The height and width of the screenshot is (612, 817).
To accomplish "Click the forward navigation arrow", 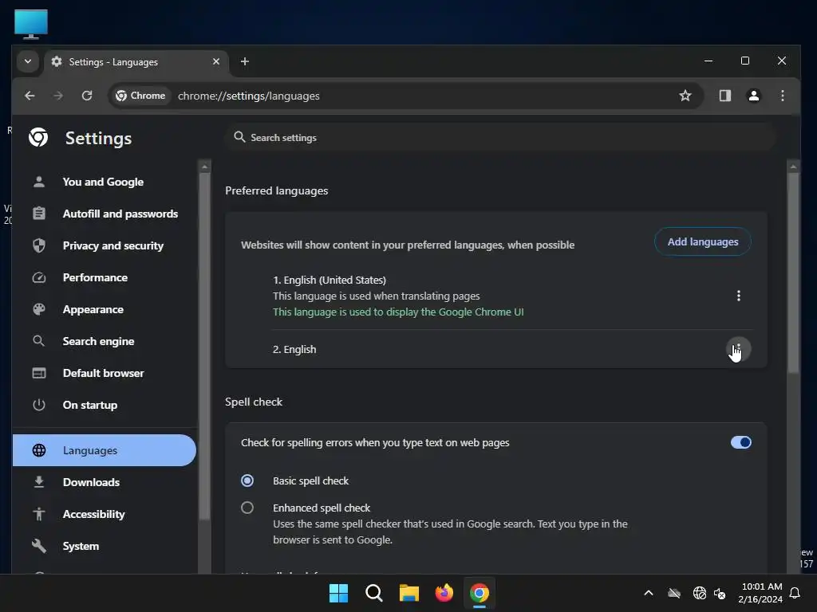I will [58, 96].
